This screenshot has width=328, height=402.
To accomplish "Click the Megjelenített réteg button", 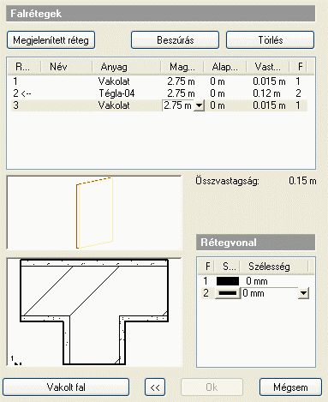I will pyautogui.click(x=51, y=40).
